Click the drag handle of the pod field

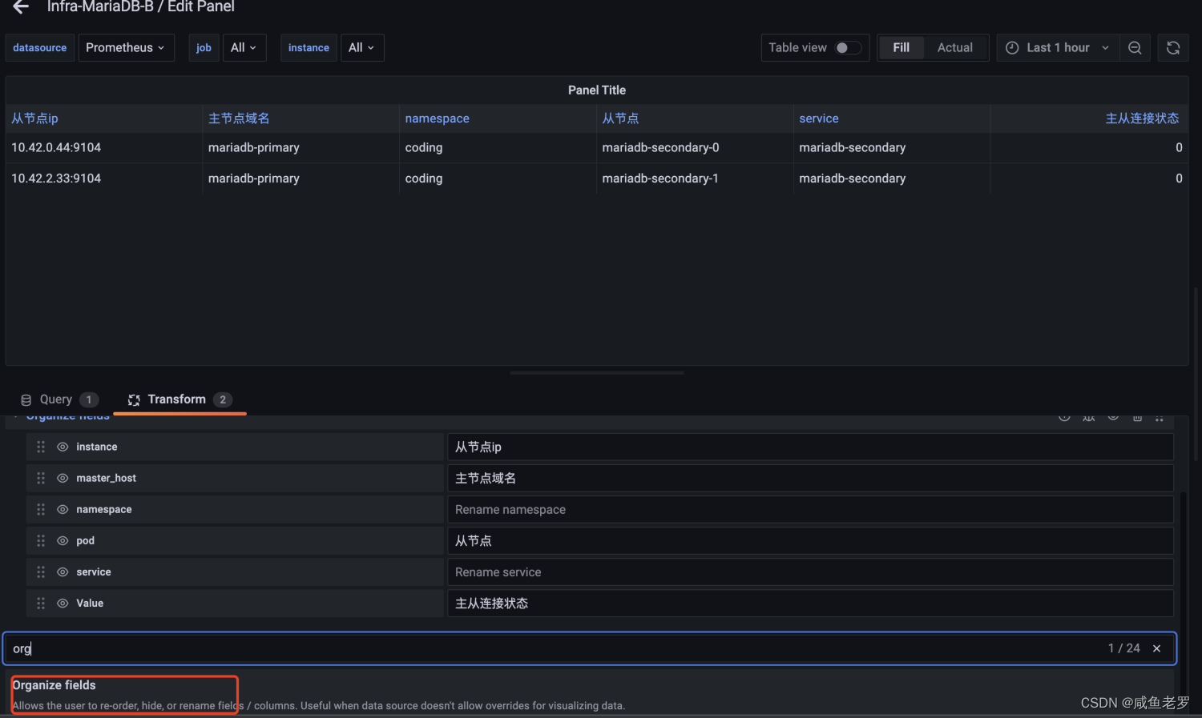(x=41, y=540)
